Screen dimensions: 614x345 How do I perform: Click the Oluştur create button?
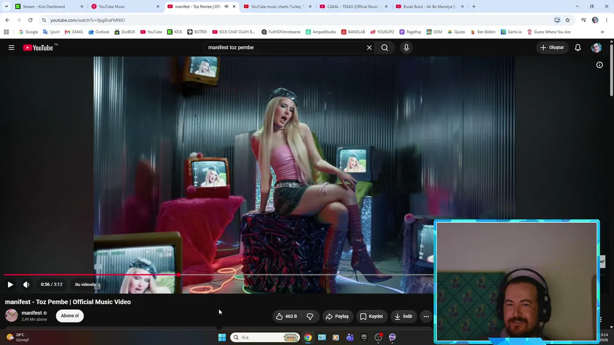(x=552, y=47)
